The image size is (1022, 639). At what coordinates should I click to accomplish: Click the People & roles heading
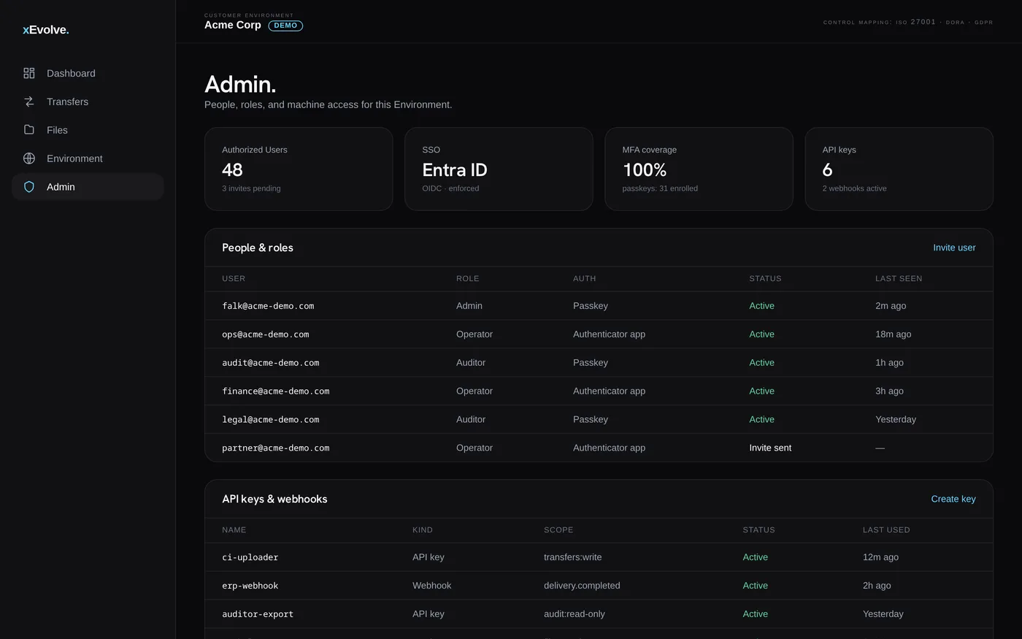258,248
